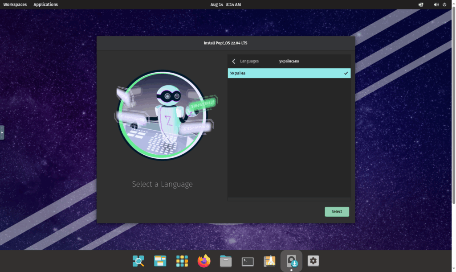Open the Workspaces menu in top bar
The image size is (456, 272).
[x=15, y=4]
